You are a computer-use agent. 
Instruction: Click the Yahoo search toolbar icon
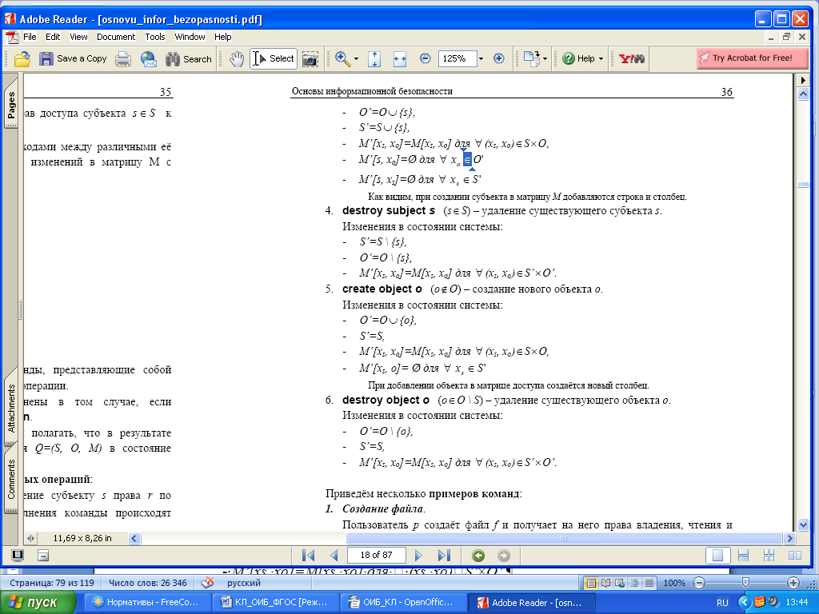coord(632,58)
